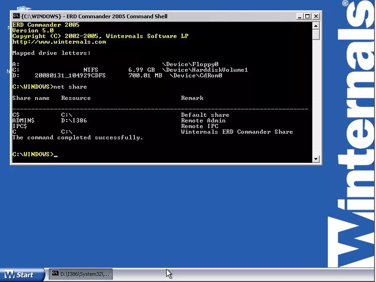Click the current C:\WINDOWS> prompt line
The width and height of the screenshot is (376, 282).
(x=35, y=154)
